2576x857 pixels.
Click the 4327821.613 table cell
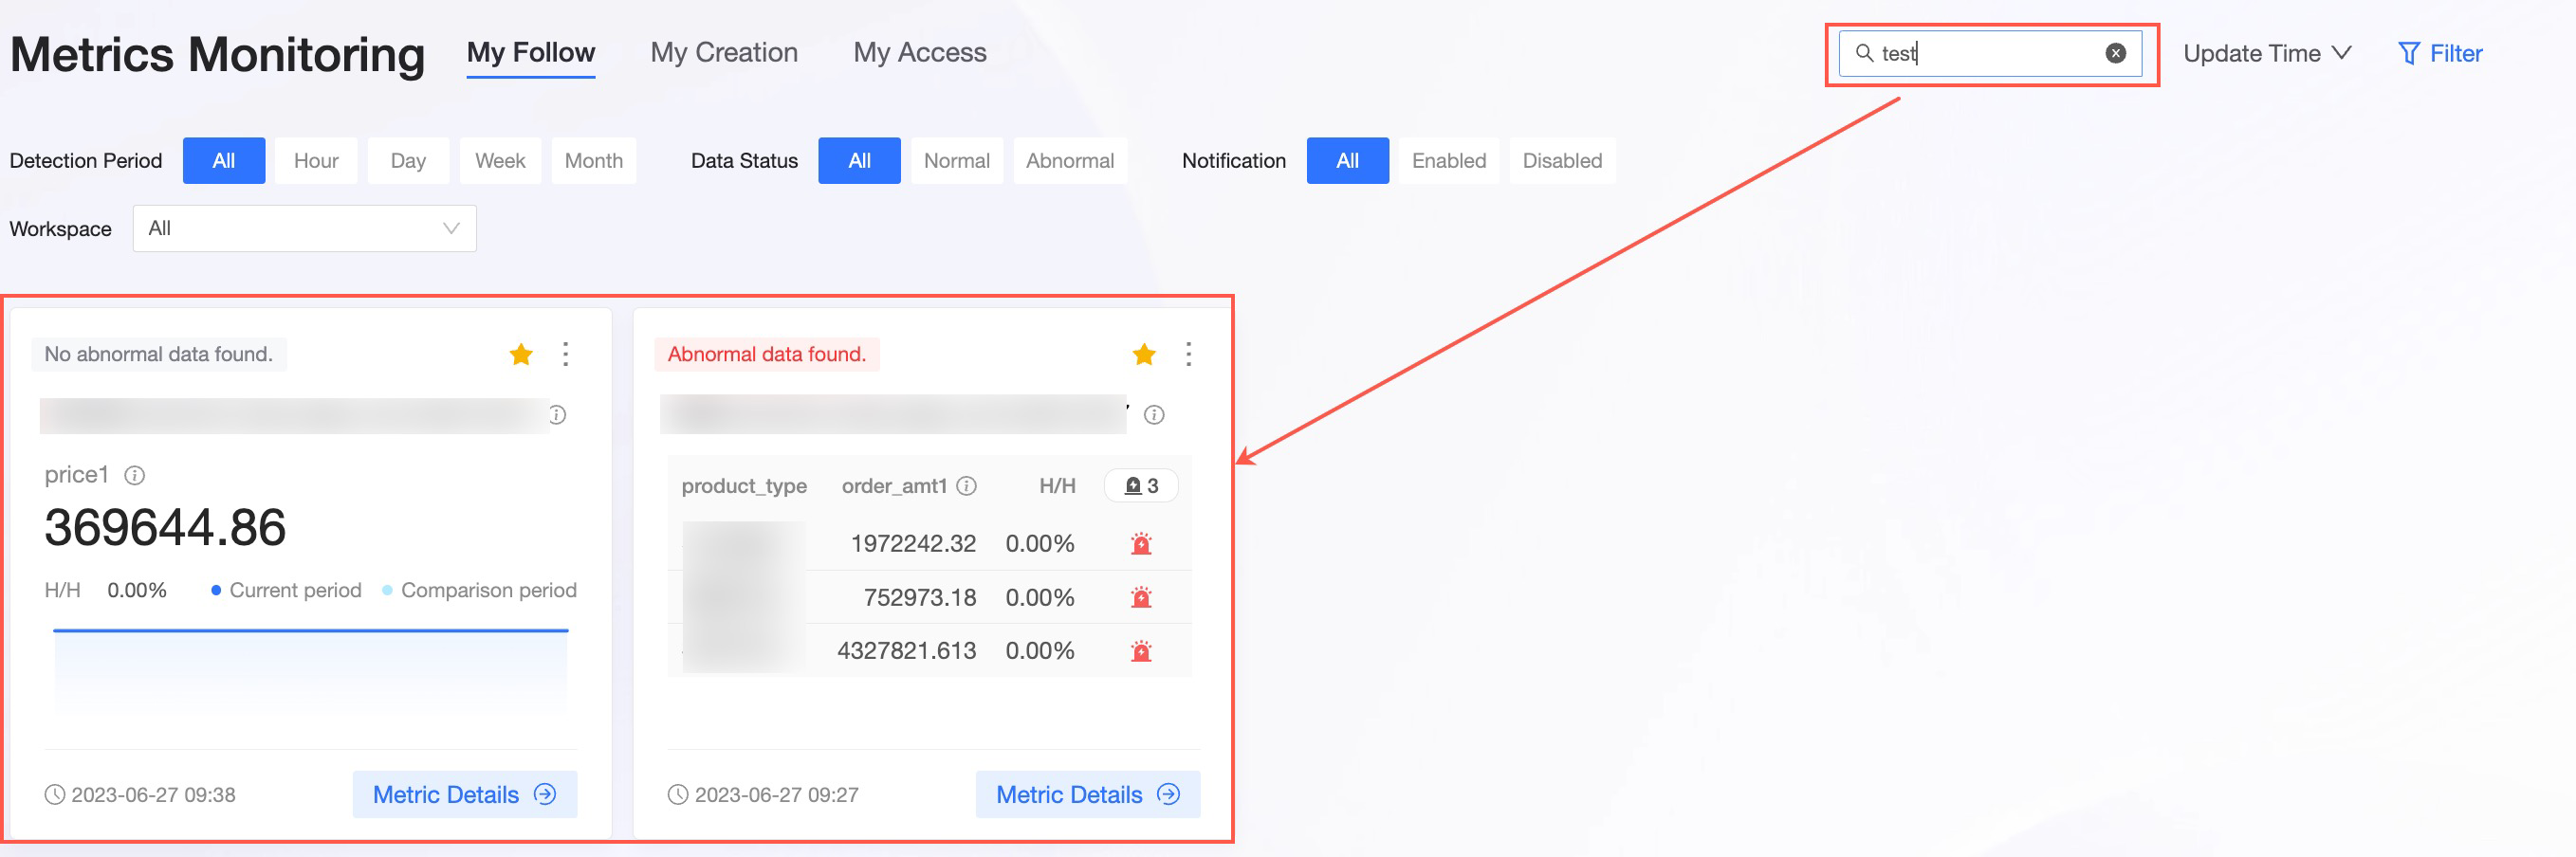pos(906,651)
